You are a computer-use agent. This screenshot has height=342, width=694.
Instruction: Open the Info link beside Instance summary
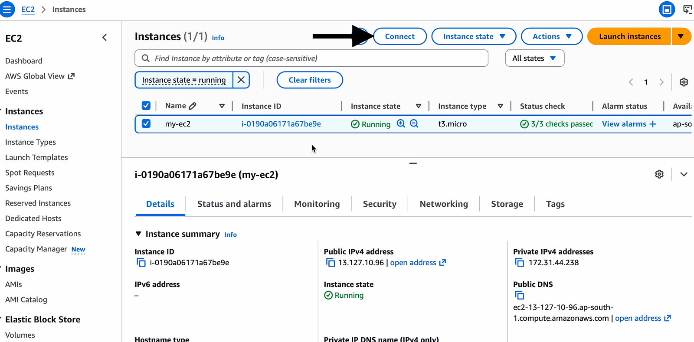[230, 235]
